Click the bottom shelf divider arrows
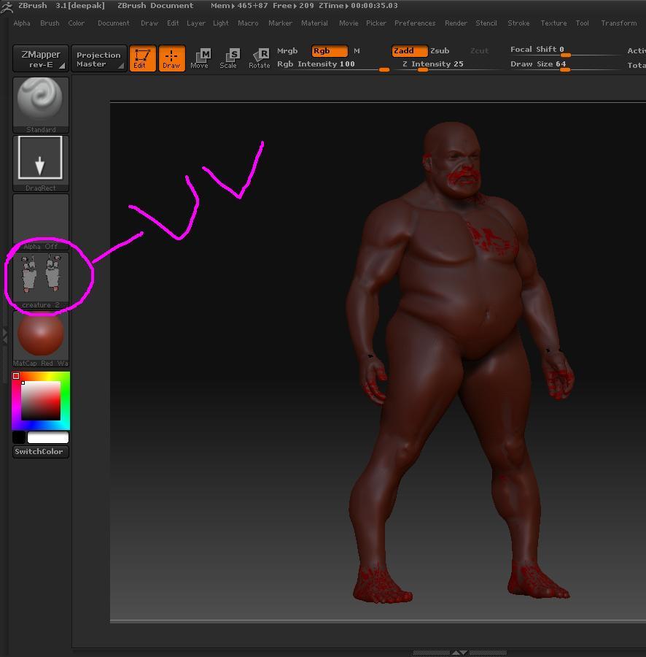 [460, 653]
